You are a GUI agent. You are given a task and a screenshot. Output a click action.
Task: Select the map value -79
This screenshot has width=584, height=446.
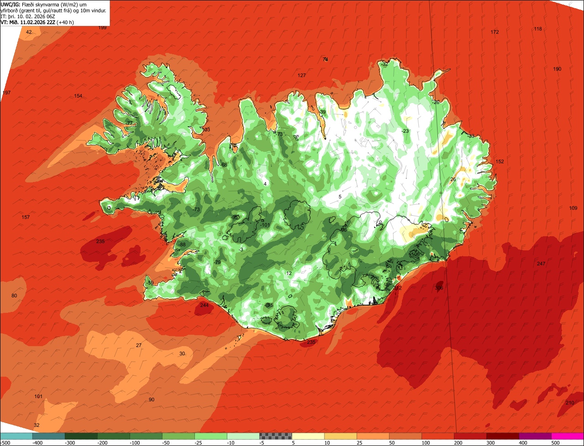click(217, 262)
